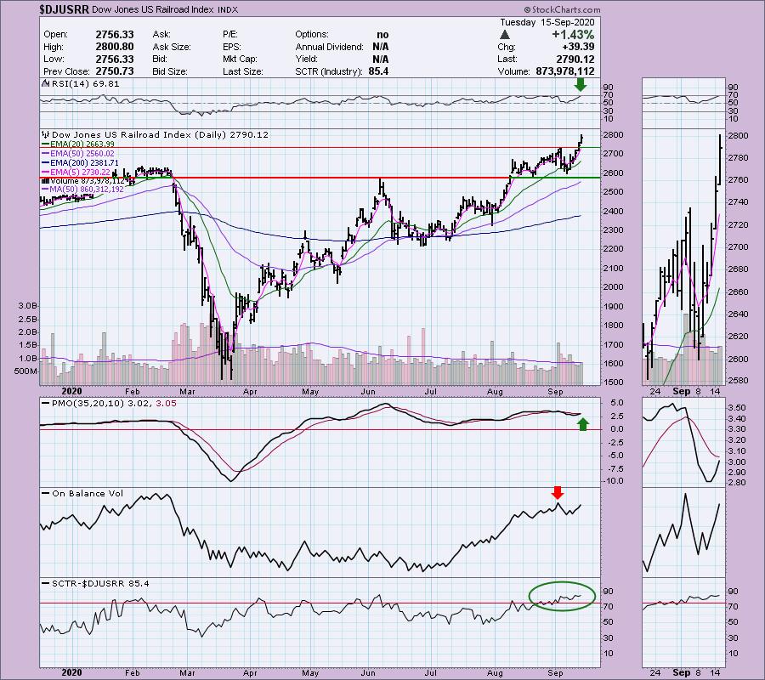This screenshot has height=680, width=765.
Task: Click the High value 2800.80
Action: (x=115, y=47)
